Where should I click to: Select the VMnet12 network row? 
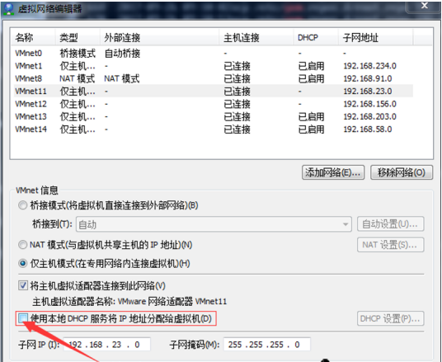(214, 104)
